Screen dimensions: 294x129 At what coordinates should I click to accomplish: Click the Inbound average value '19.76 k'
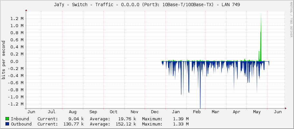coord(127,119)
